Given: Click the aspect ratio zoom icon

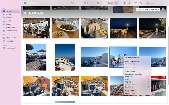Looking at the screenshot, I should [x=25, y=3].
